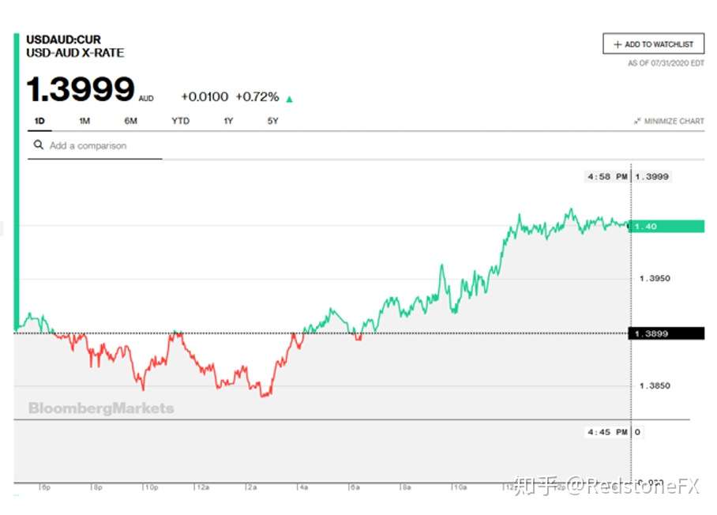The width and height of the screenshot is (717, 515).
Task: Switch to the 6M range tab
Action: tap(131, 121)
